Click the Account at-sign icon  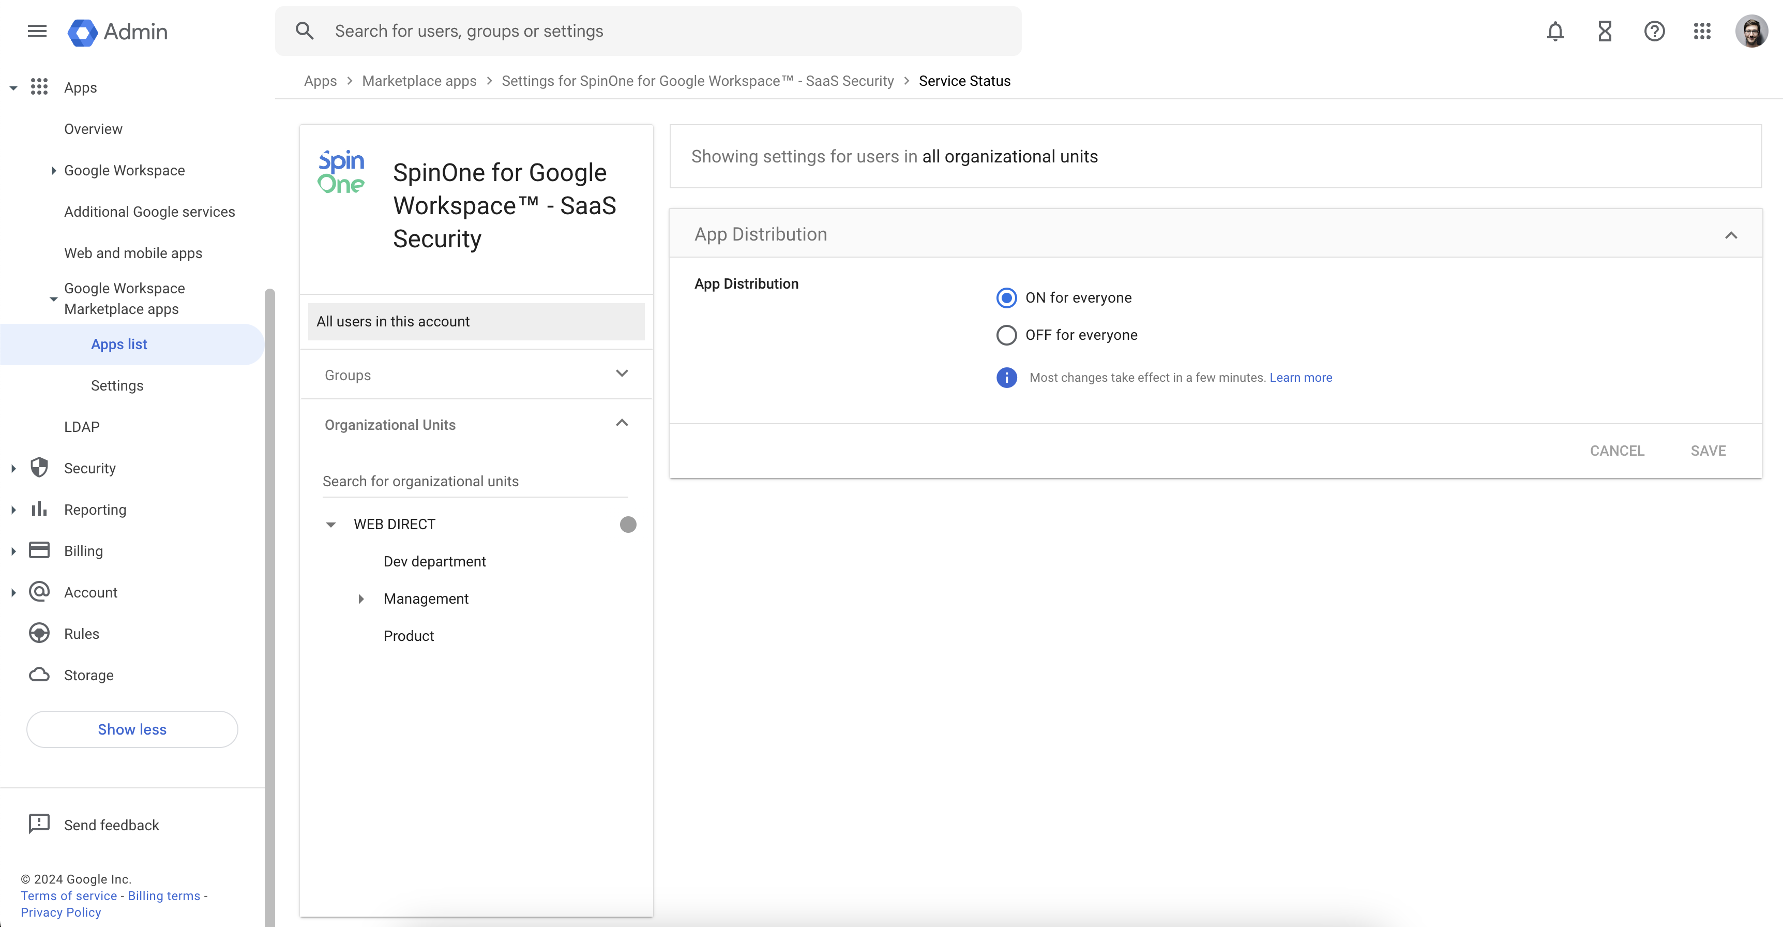click(39, 592)
